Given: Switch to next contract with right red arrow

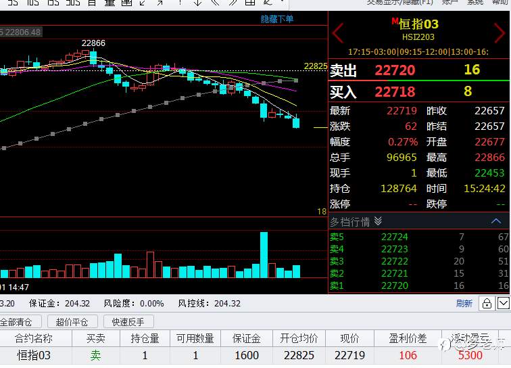Looking at the screenshot, I should pos(500,32).
